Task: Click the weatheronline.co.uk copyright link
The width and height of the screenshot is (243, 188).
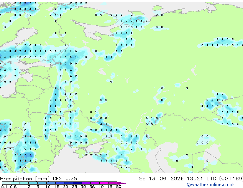Action: coord(211,185)
